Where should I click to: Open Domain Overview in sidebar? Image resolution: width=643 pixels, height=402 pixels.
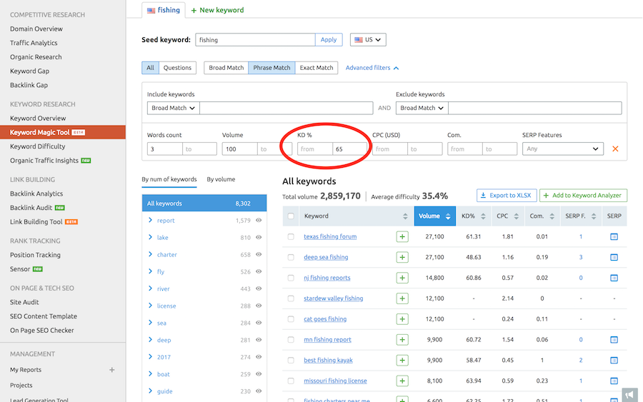[x=36, y=29]
